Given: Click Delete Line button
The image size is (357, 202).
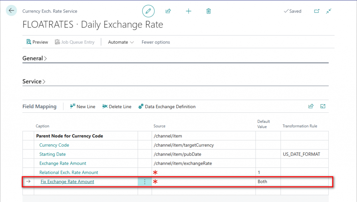Looking at the screenshot, I should 117,107.
